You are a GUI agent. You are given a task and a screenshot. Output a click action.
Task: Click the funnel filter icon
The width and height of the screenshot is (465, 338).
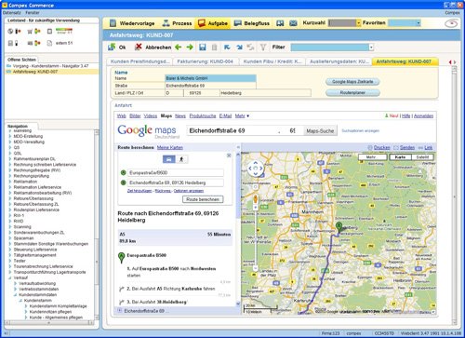tap(263, 47)
